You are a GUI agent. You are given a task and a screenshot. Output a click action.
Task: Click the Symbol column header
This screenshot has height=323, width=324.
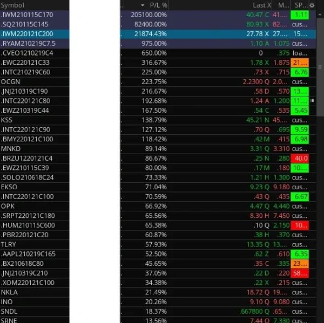[x=12, y=5]
